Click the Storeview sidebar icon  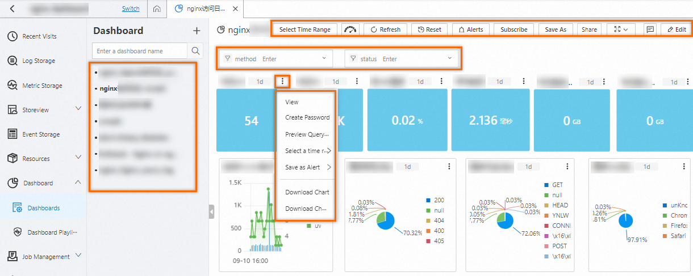click(x=12, y=109)
